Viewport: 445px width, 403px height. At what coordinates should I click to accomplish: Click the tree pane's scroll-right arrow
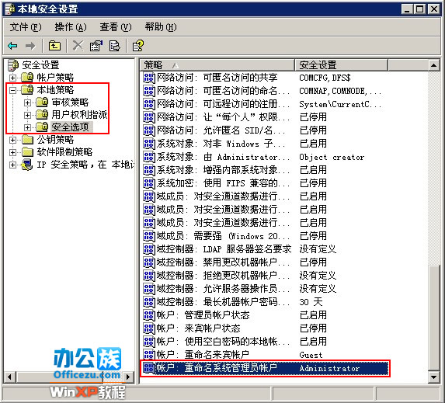128,377
